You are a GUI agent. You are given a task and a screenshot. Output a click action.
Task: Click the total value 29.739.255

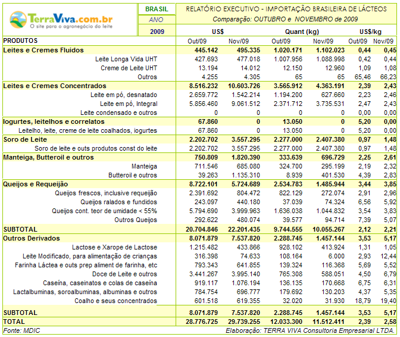coord(244,322)
